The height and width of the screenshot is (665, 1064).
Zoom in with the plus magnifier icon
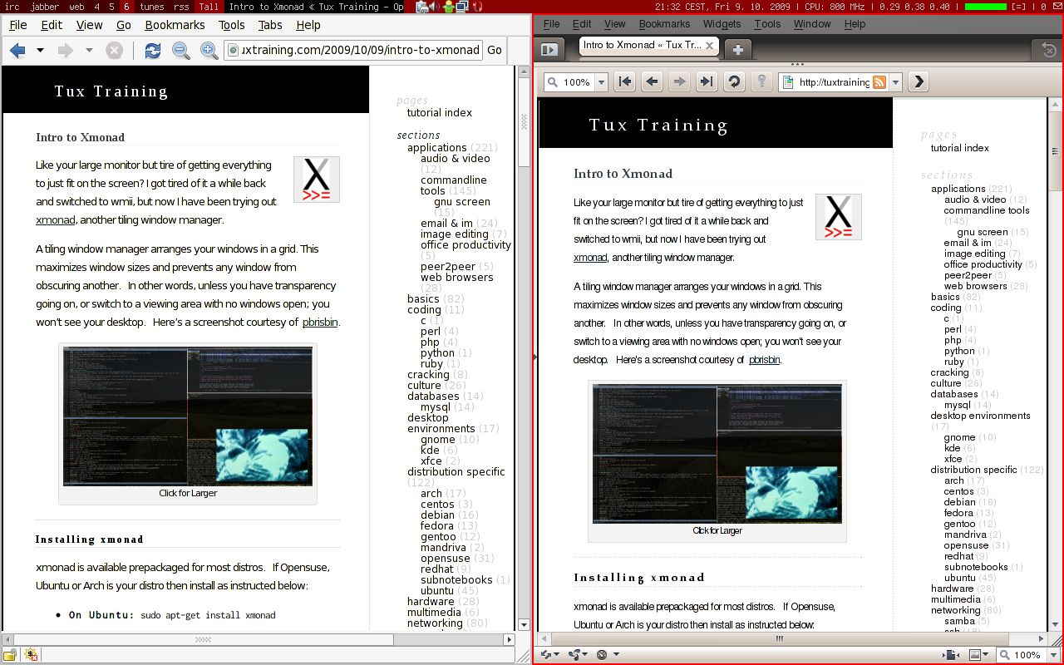pyautogui.click(x=209, y=51)
